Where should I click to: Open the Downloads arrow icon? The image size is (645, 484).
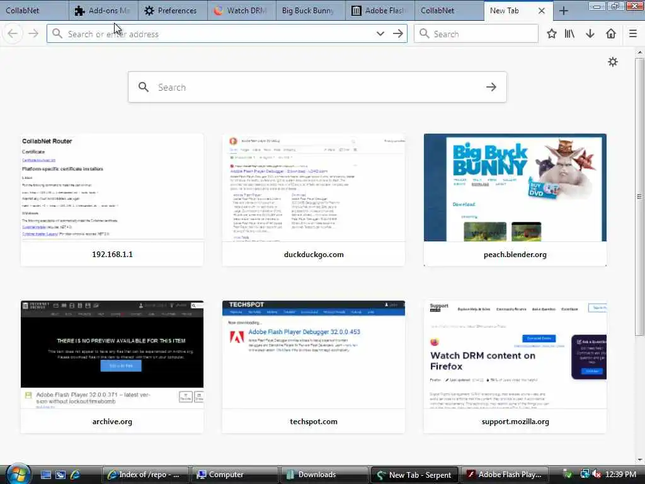point(590,34)
